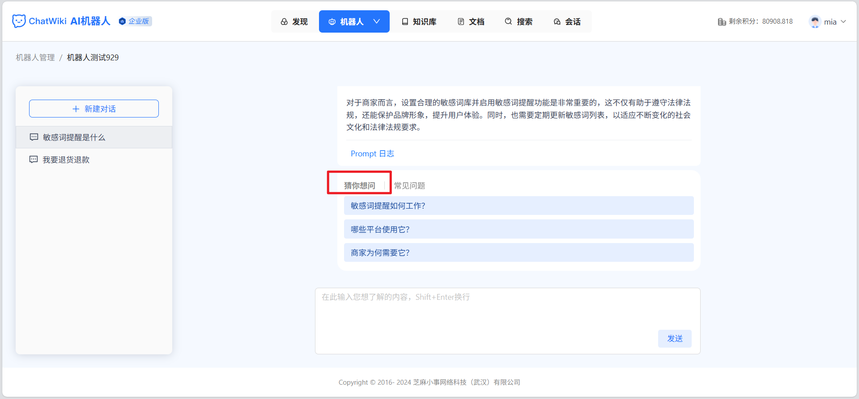Viewport: 859px width, 399px height.
Task: Click the mia user avatar
Action: [815, 21]
